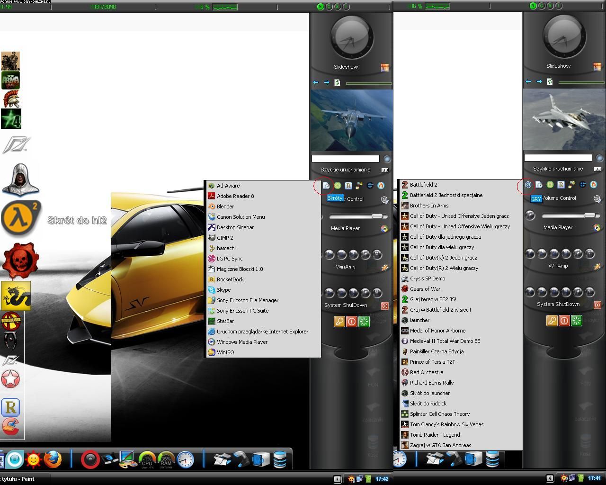606x485 pixels.
Task: Launch Brothers In Arms from games menu
Action: 460,206
